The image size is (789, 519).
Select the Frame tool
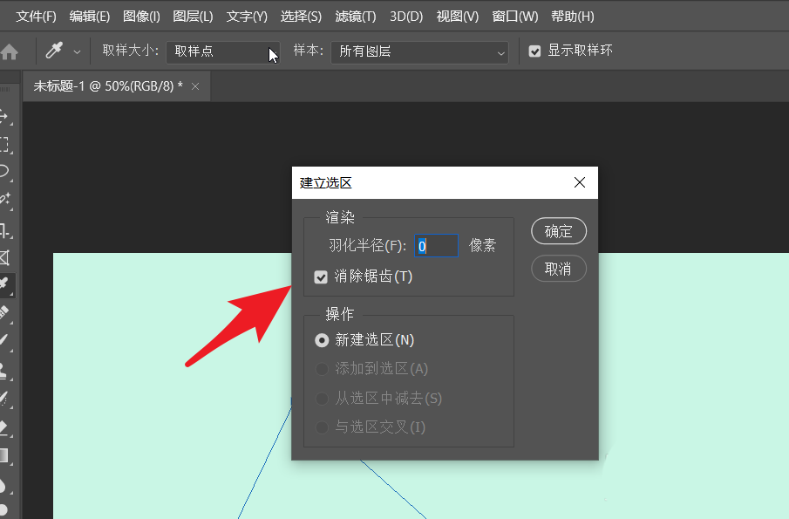(4, 257)
